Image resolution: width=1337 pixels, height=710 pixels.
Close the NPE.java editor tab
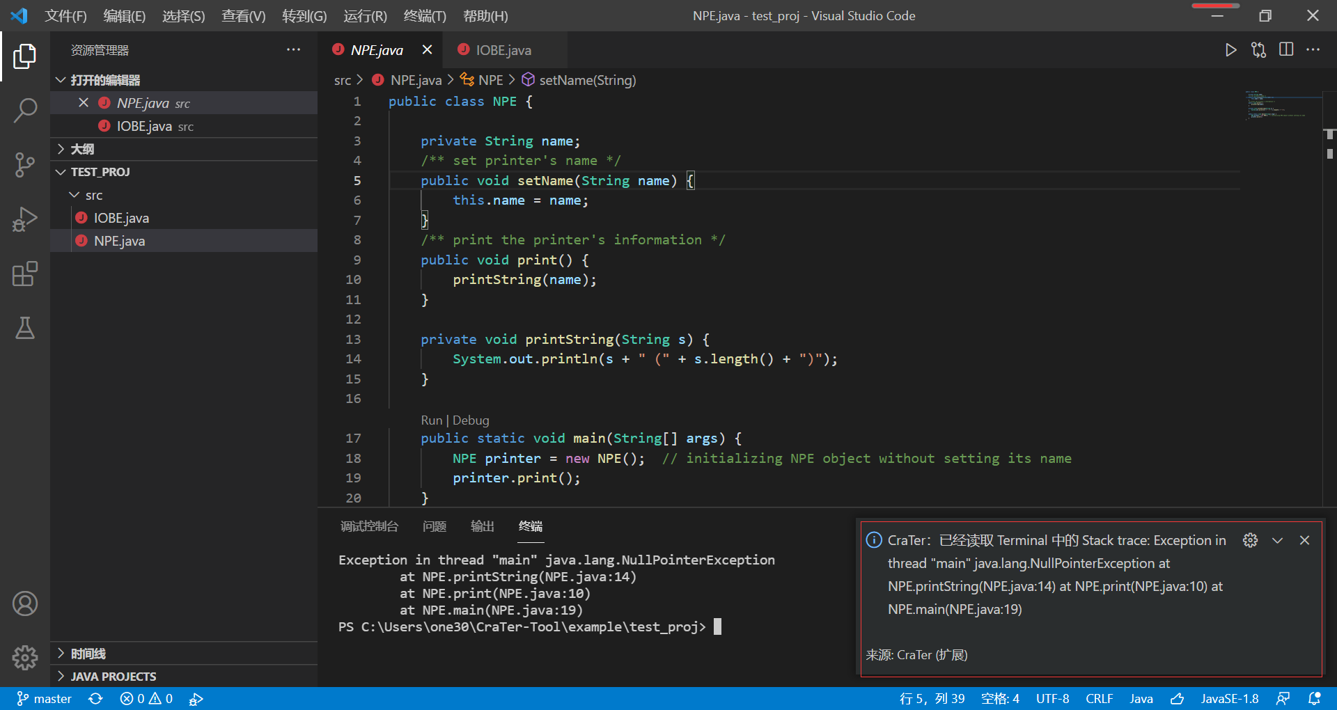pos(428,49)
